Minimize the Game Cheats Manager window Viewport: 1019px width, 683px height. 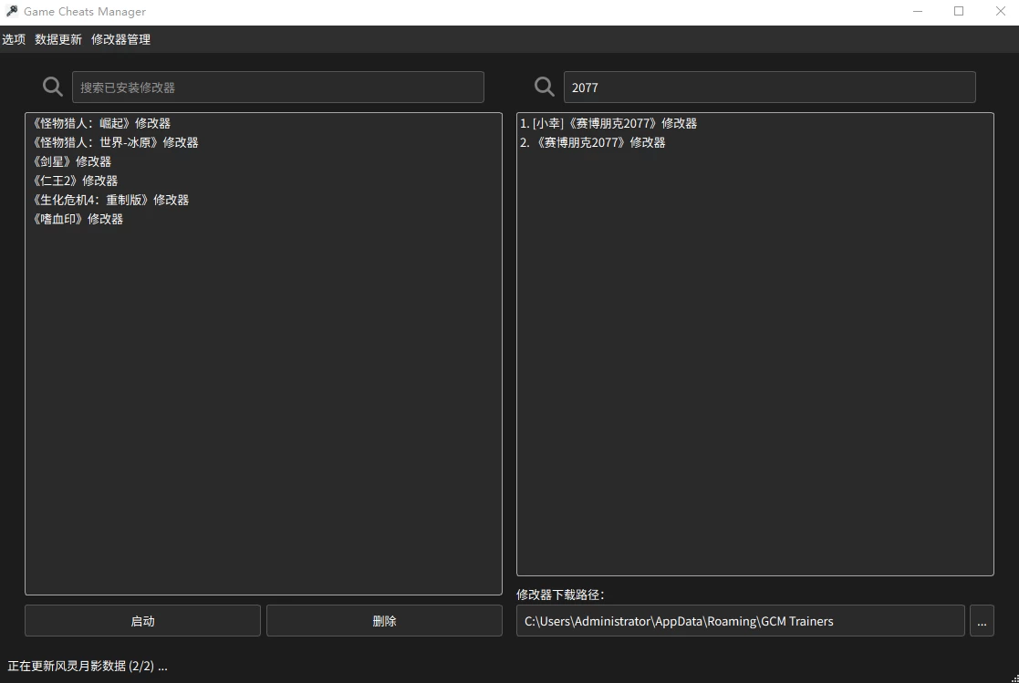tap(918, 11)
